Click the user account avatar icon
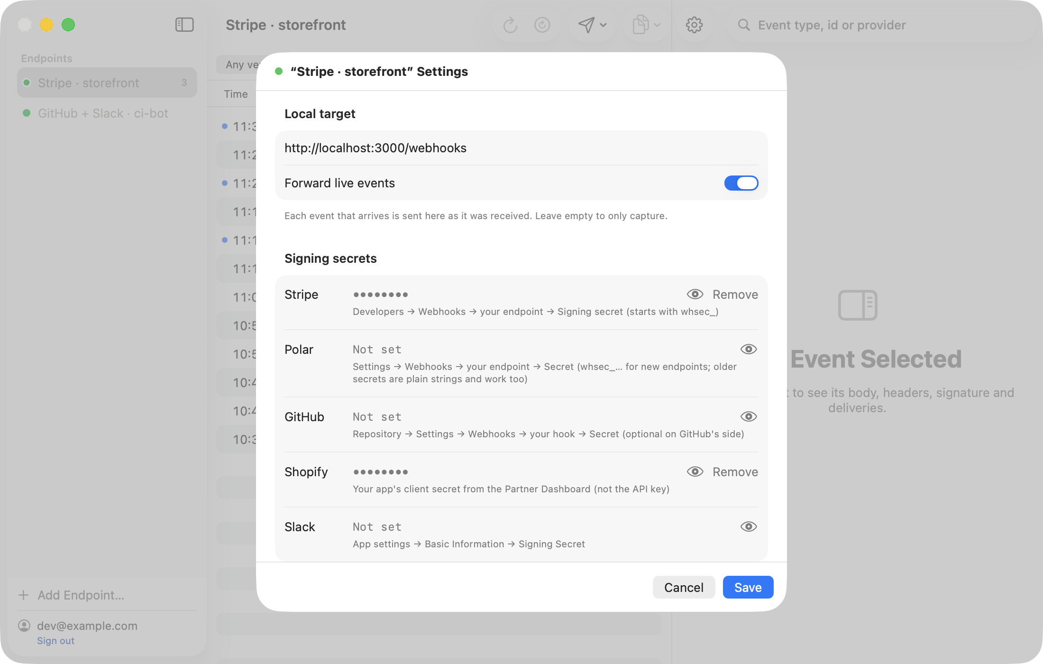 click(x=24, y=626)
